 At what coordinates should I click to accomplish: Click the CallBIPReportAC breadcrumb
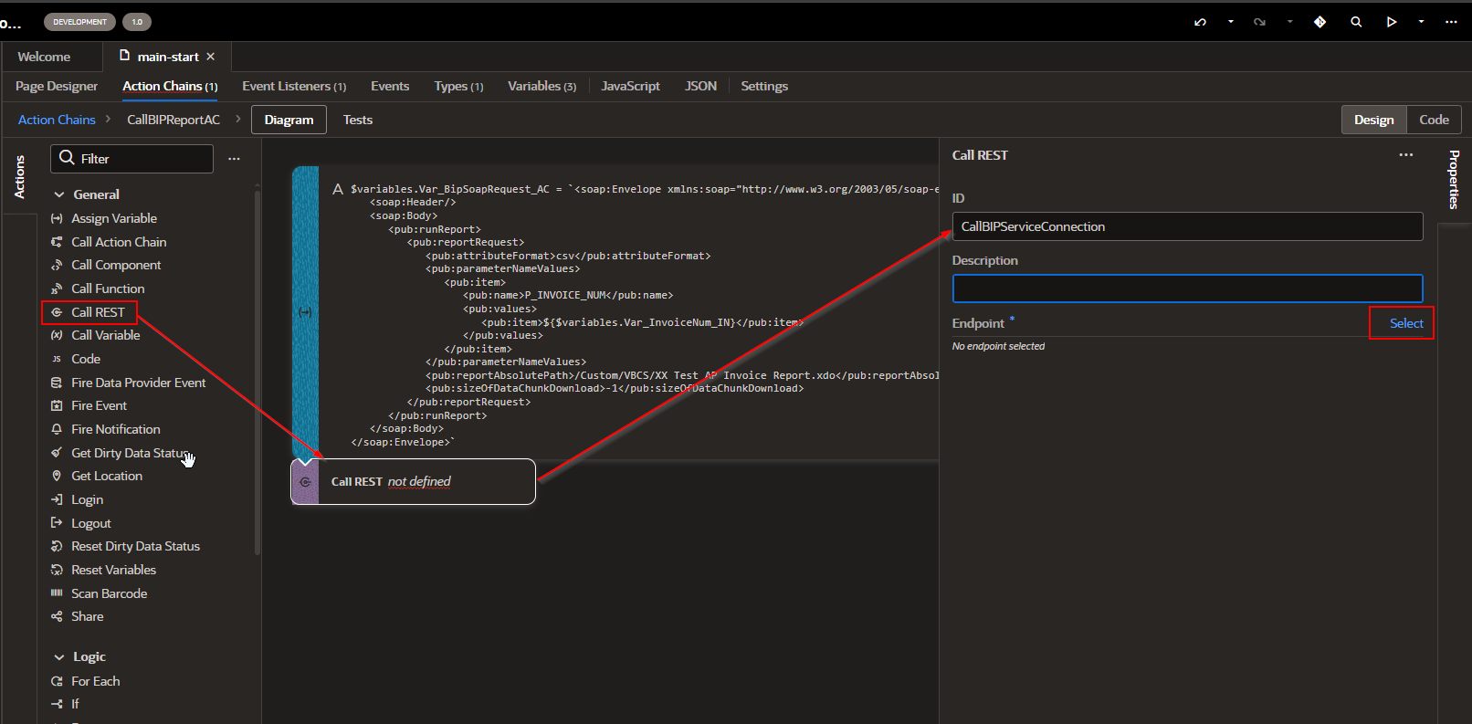coord(173,120)
